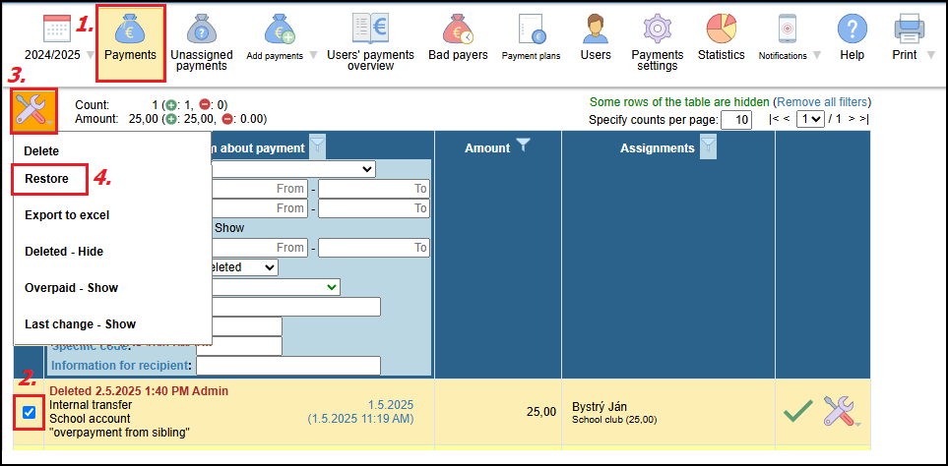Choose Restore from the tools menu
The height and width of the screenshot is (466, 948).
(x=47, y=179)
